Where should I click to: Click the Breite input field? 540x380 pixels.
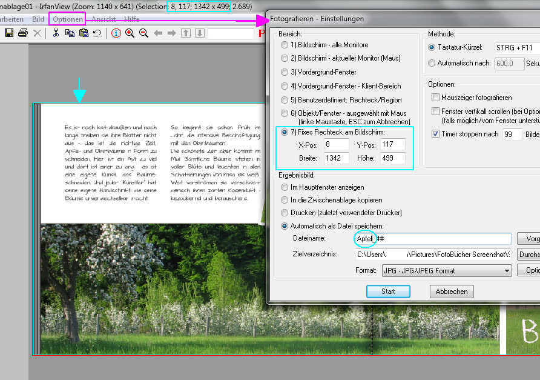tap(335, 158)
